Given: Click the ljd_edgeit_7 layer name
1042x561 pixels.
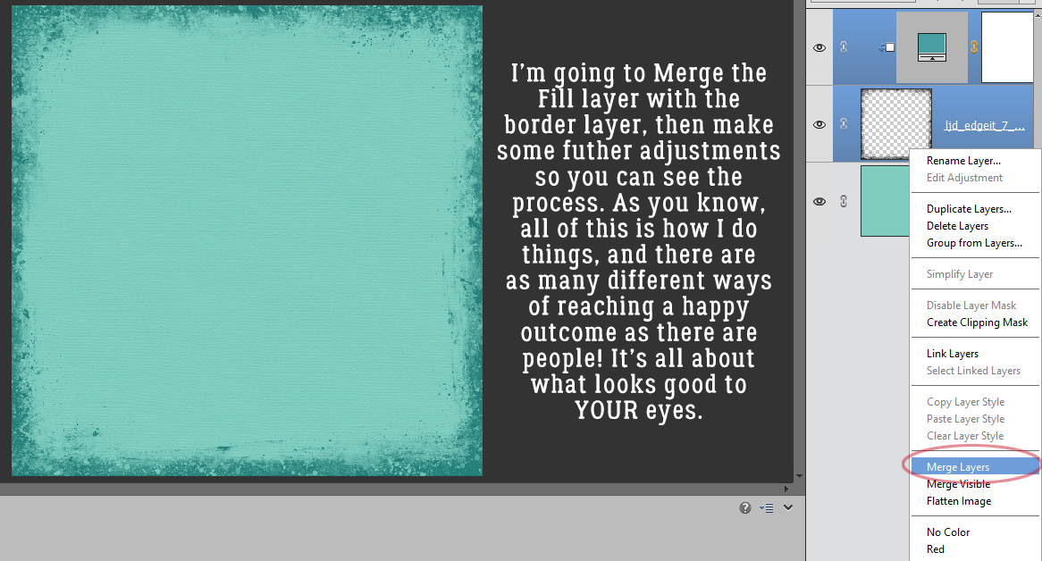Looking at the screenshot, I should 984,125.
